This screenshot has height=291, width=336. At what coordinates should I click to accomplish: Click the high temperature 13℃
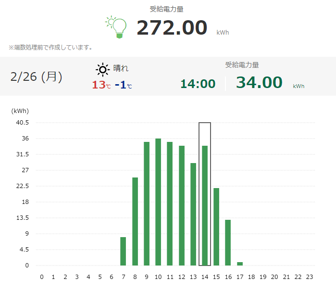101,85
